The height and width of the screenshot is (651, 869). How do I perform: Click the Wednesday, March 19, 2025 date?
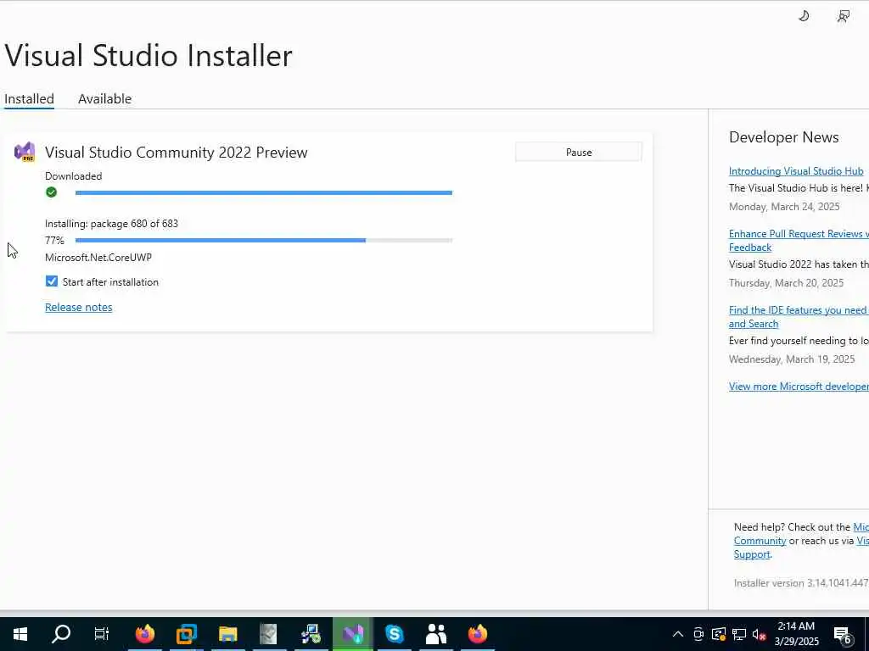(x=792, y=359)
